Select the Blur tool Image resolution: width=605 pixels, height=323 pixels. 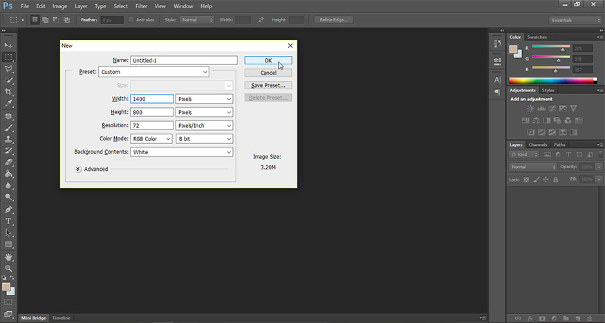pyautogui.click(x=8, y=185)
